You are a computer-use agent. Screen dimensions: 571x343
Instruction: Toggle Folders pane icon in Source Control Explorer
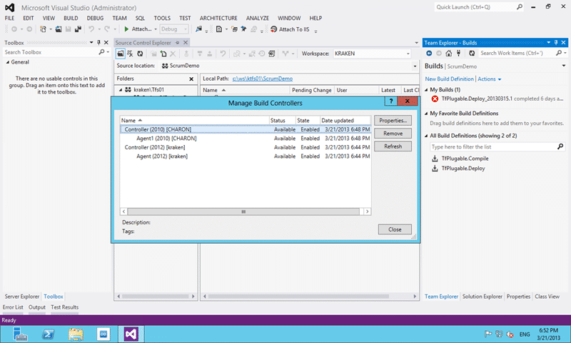(x=120, y=54)
